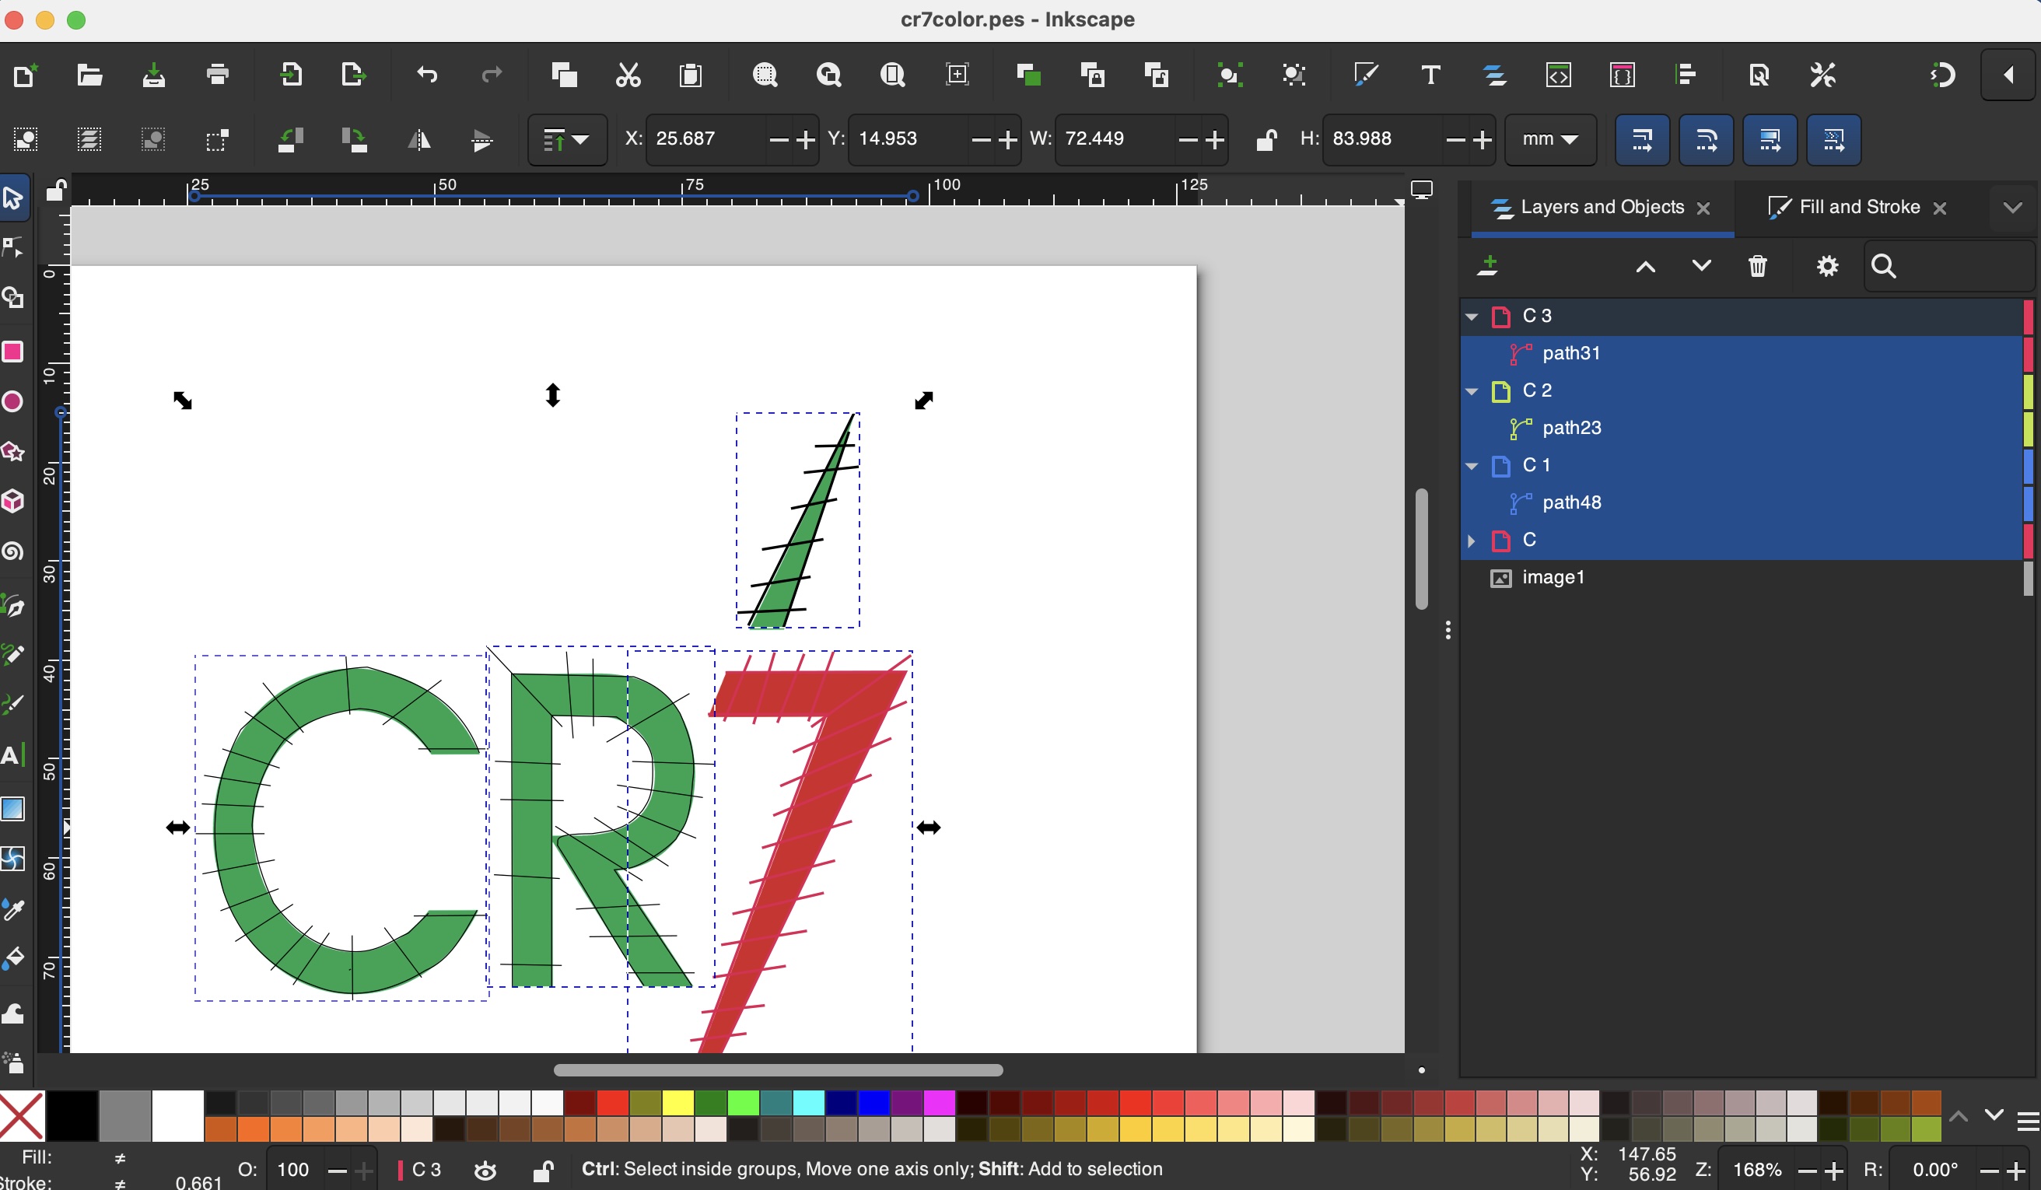The height and width of the screenshot is (1190, 2041).
Task: Select the Calligraphy tool
Action: pos(13,705)
